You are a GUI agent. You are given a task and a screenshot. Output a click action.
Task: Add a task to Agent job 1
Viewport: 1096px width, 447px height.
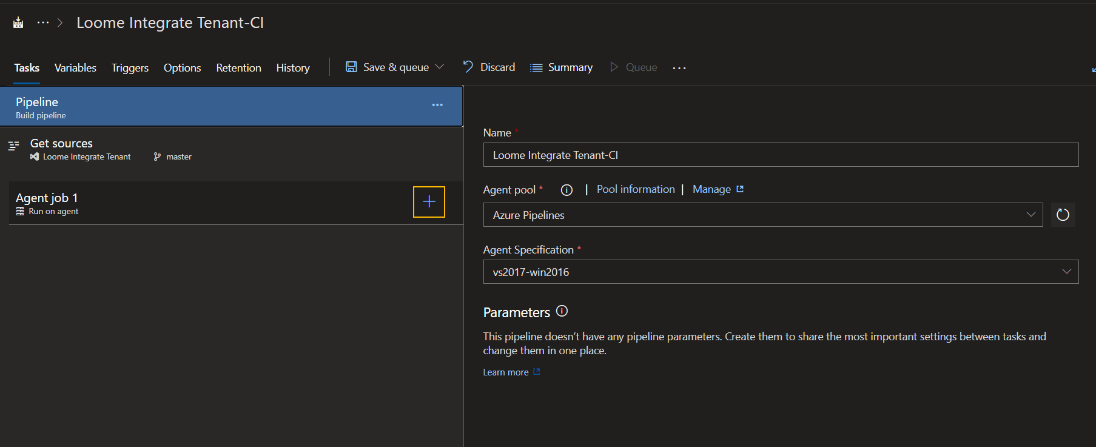(x=429, y=201)
